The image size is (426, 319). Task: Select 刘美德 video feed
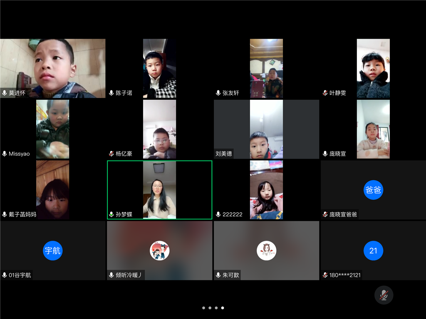tap(266, 129)
